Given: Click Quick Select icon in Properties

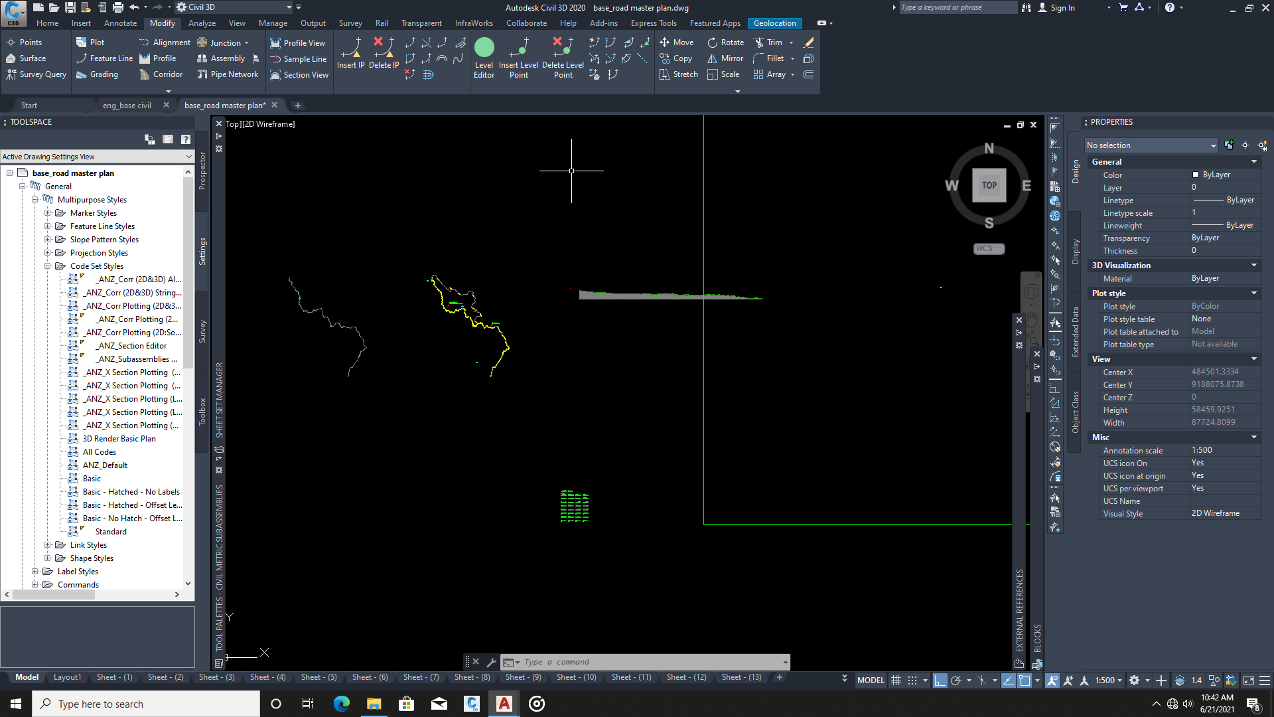Looking at the screenshot, I should point(1262,145).
